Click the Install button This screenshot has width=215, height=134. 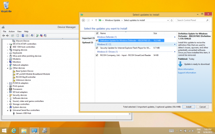pos(189,107)
